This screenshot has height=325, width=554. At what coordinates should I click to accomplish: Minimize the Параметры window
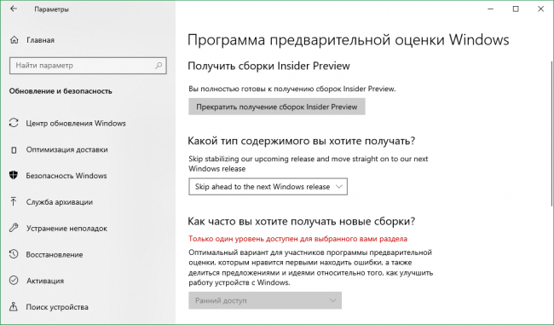point(490,9)
